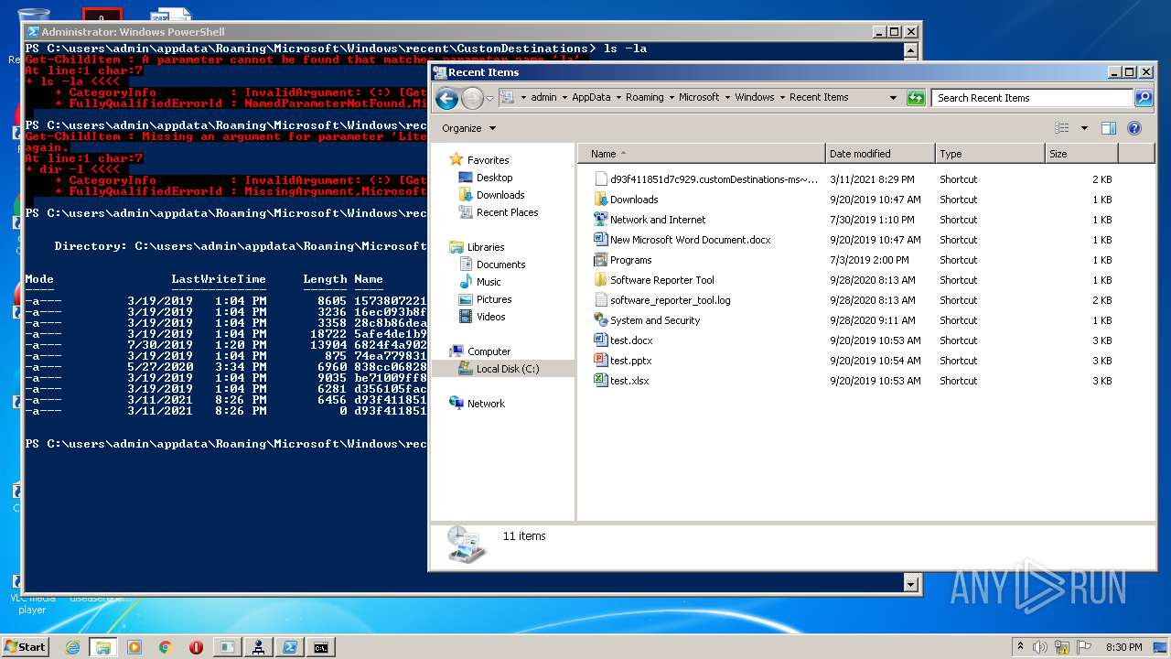1171x659 pixels.
Task: Open the Explorer Help question mark icon
Action: tap(1134, 128)
